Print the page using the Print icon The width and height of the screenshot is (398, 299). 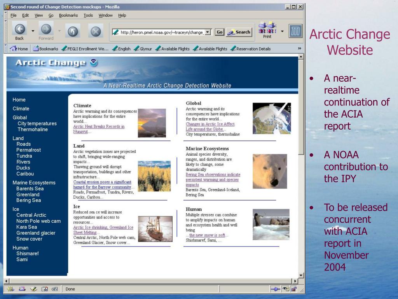click(267, 30)
